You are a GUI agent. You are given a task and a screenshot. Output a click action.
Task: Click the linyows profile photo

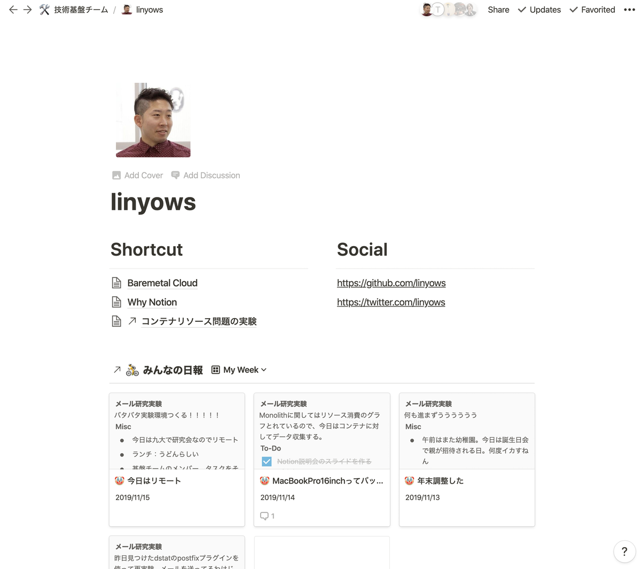pyautogui.click(x=153, y=120)
